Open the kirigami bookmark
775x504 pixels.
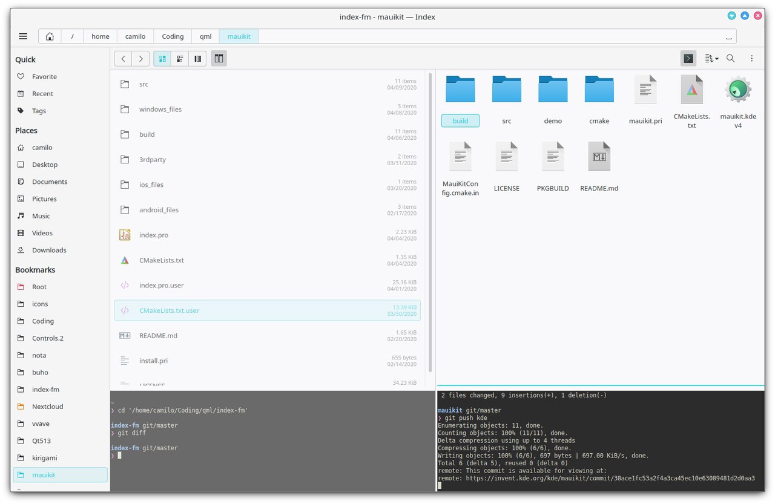click(61, 458)
